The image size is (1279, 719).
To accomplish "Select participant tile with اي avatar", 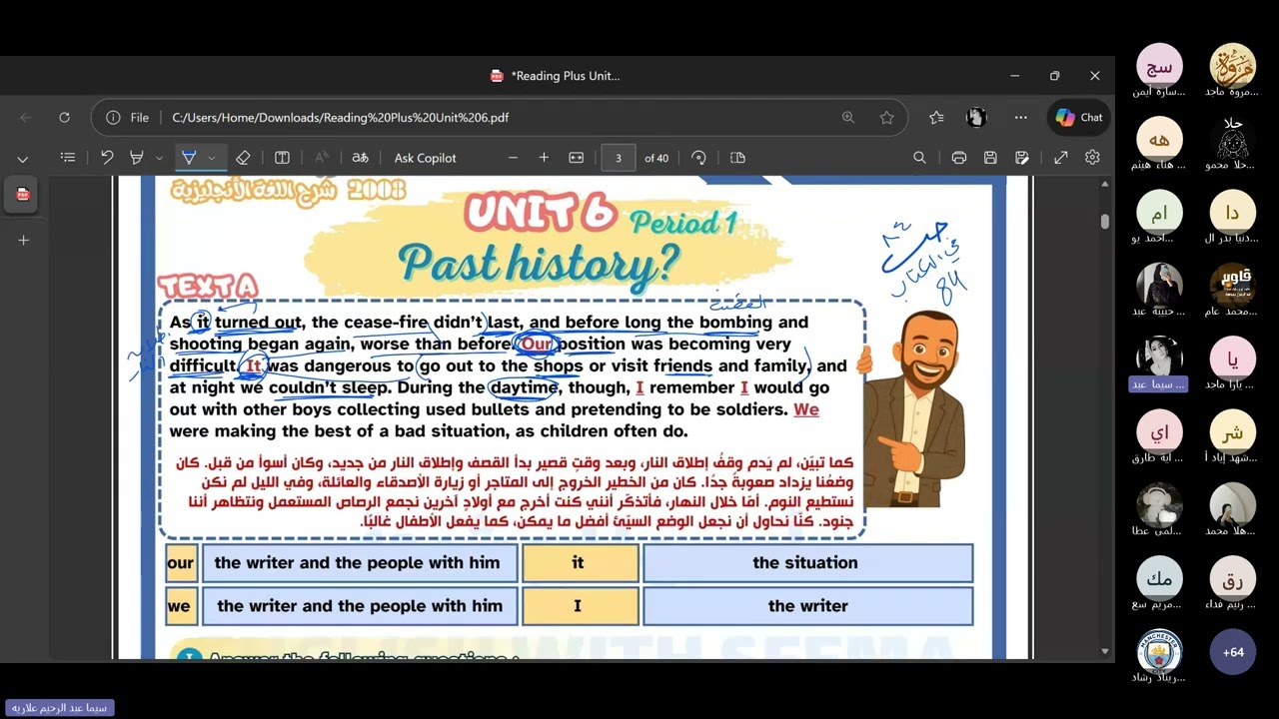I will point(1159,436).
